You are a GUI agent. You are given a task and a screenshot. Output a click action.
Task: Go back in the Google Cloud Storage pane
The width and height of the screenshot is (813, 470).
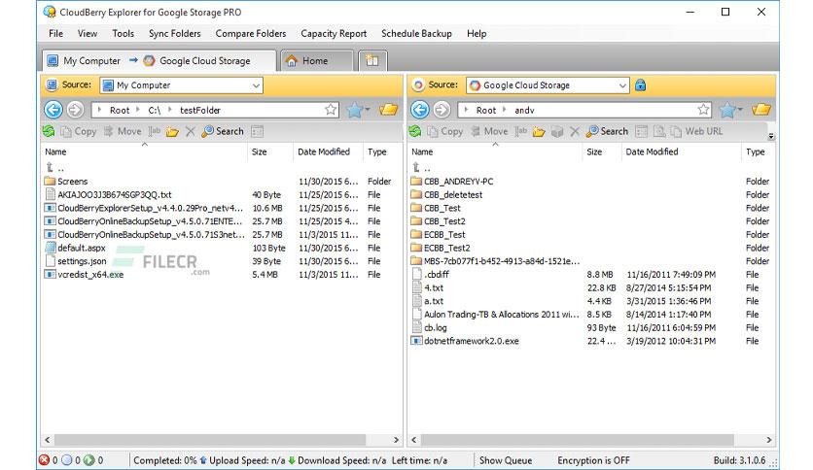click(x=419, y=110)
